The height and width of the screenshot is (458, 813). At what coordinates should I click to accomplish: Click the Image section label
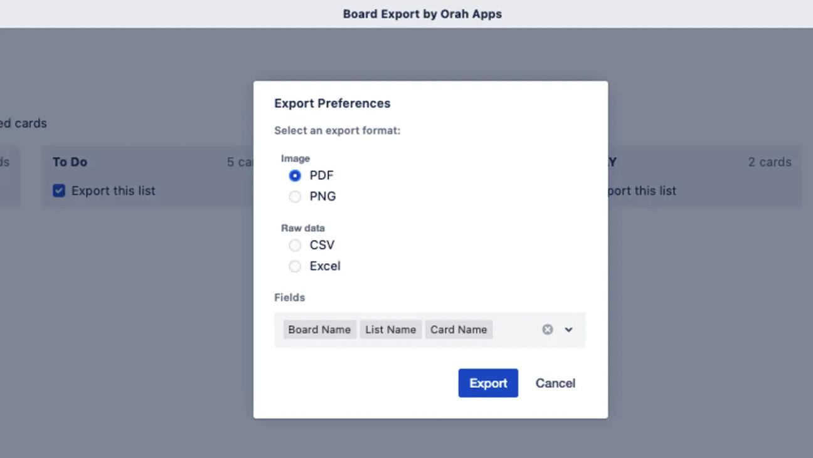295,159
